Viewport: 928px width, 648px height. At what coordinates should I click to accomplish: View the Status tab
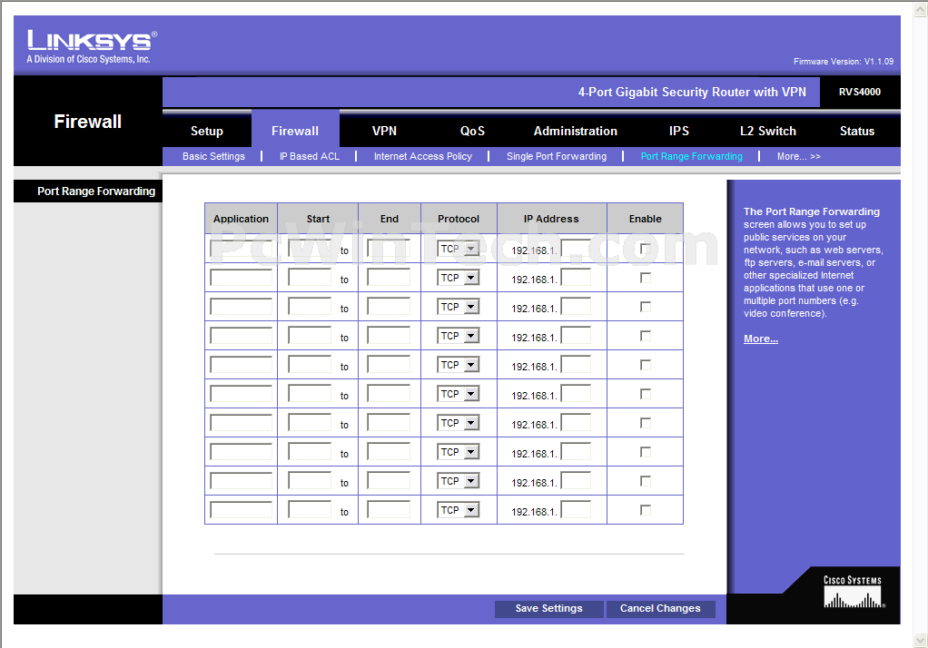click(x=857, y=131)
